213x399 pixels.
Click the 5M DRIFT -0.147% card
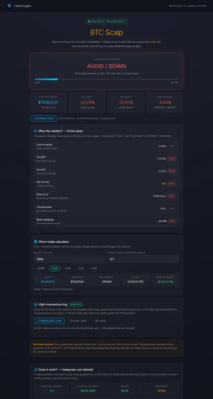click(x=126, y=102)
